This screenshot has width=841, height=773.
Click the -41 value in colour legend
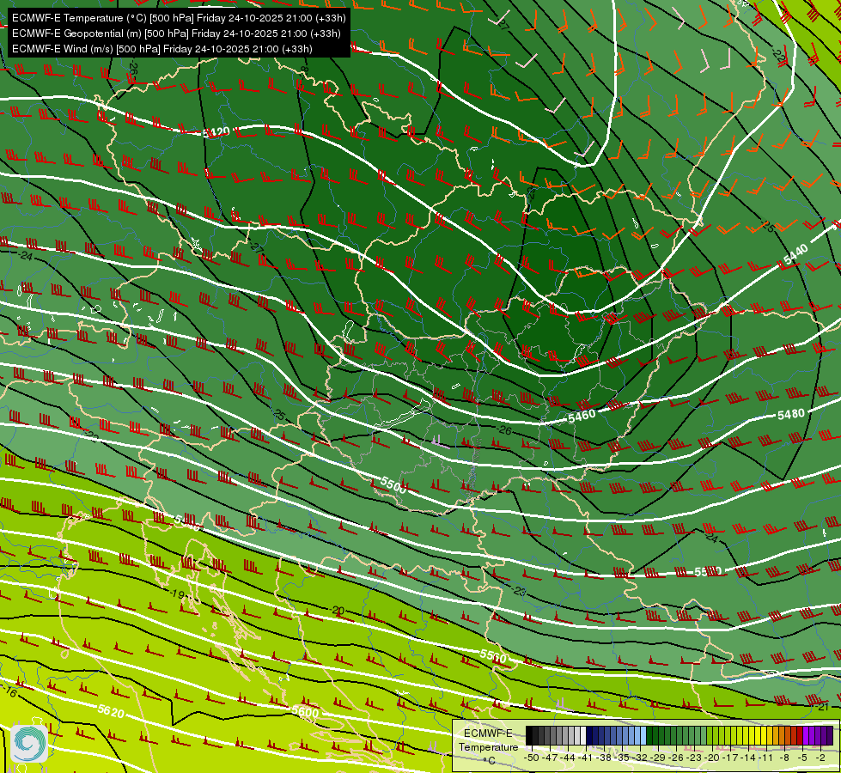tap(585, 758)
